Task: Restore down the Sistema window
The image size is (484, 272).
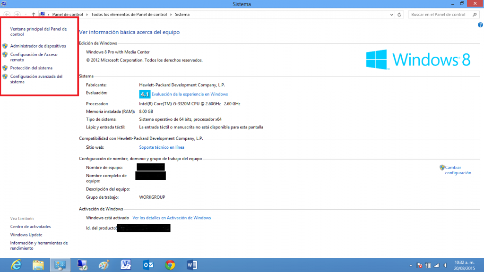Action: [x=462, y=4]
